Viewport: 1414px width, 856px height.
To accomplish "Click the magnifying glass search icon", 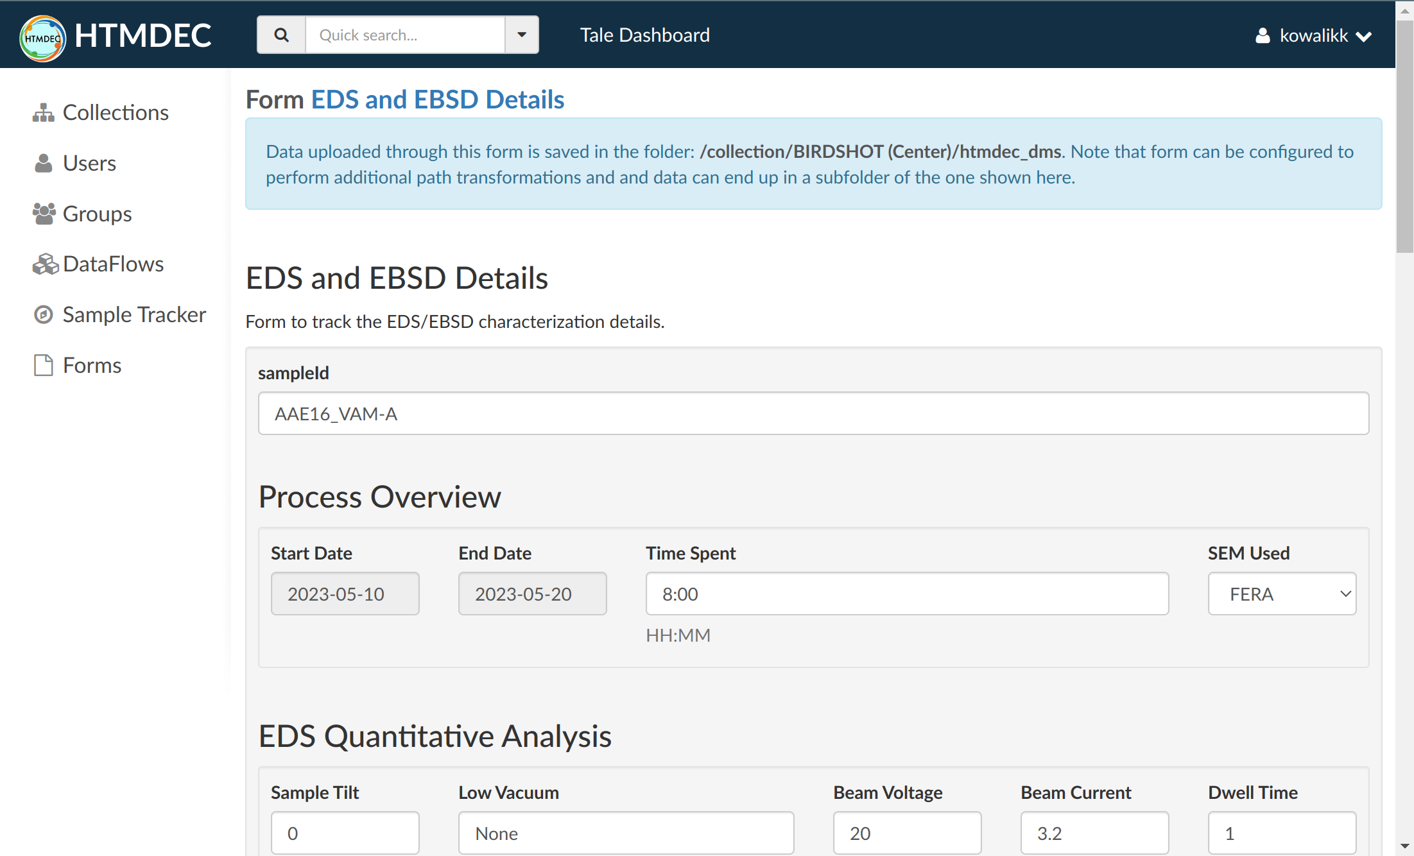I will [281, 35].
